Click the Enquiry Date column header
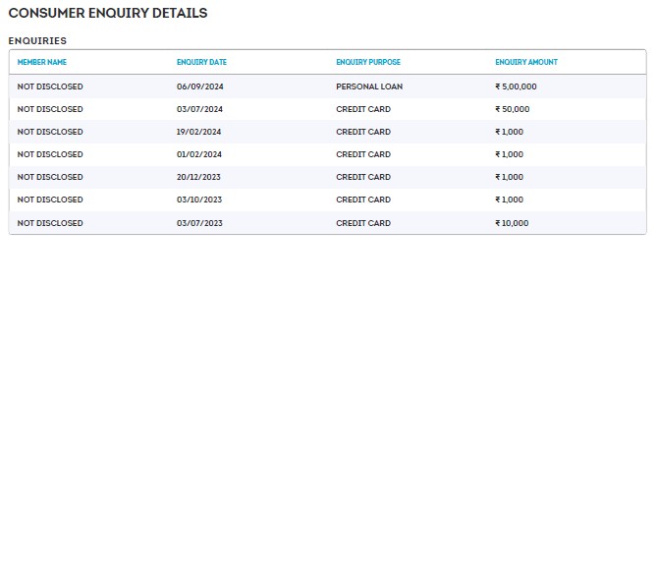The height and width of the screenshot is (572, 658). [x=201, y=63]
